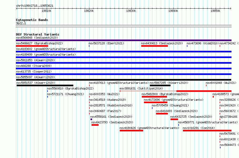Viewport: 239px width, 158px height.
Task: Select nsv613735 (Cooper2011) label
Action: [34, 71]
